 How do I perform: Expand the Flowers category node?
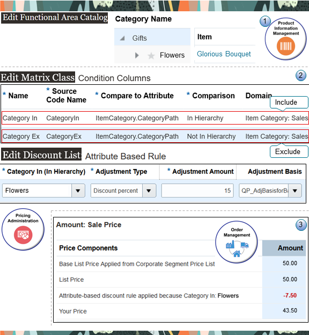click(x=137, y=55)
